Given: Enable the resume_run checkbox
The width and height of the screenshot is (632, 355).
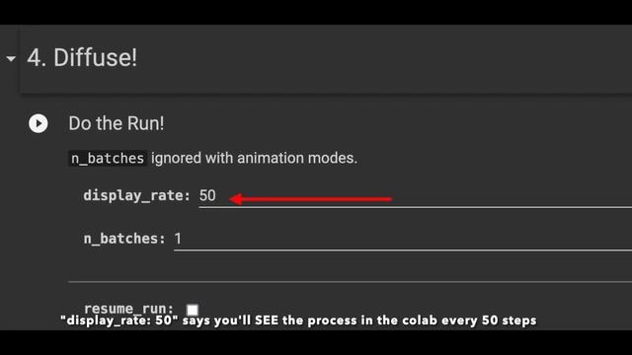Looking at the screenshot, I should point(193,310).
